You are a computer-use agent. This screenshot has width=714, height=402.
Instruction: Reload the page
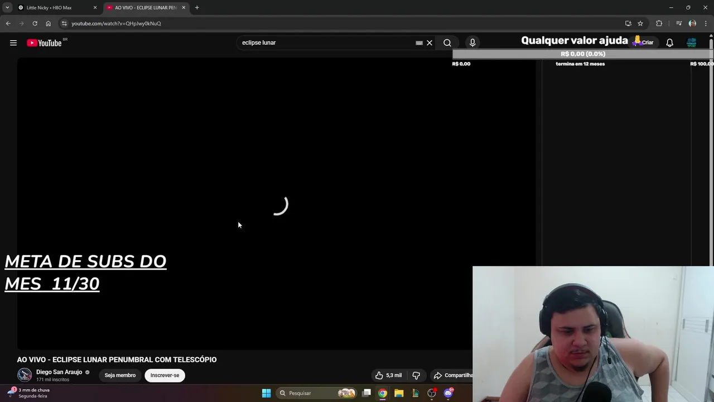click(35, 23)
